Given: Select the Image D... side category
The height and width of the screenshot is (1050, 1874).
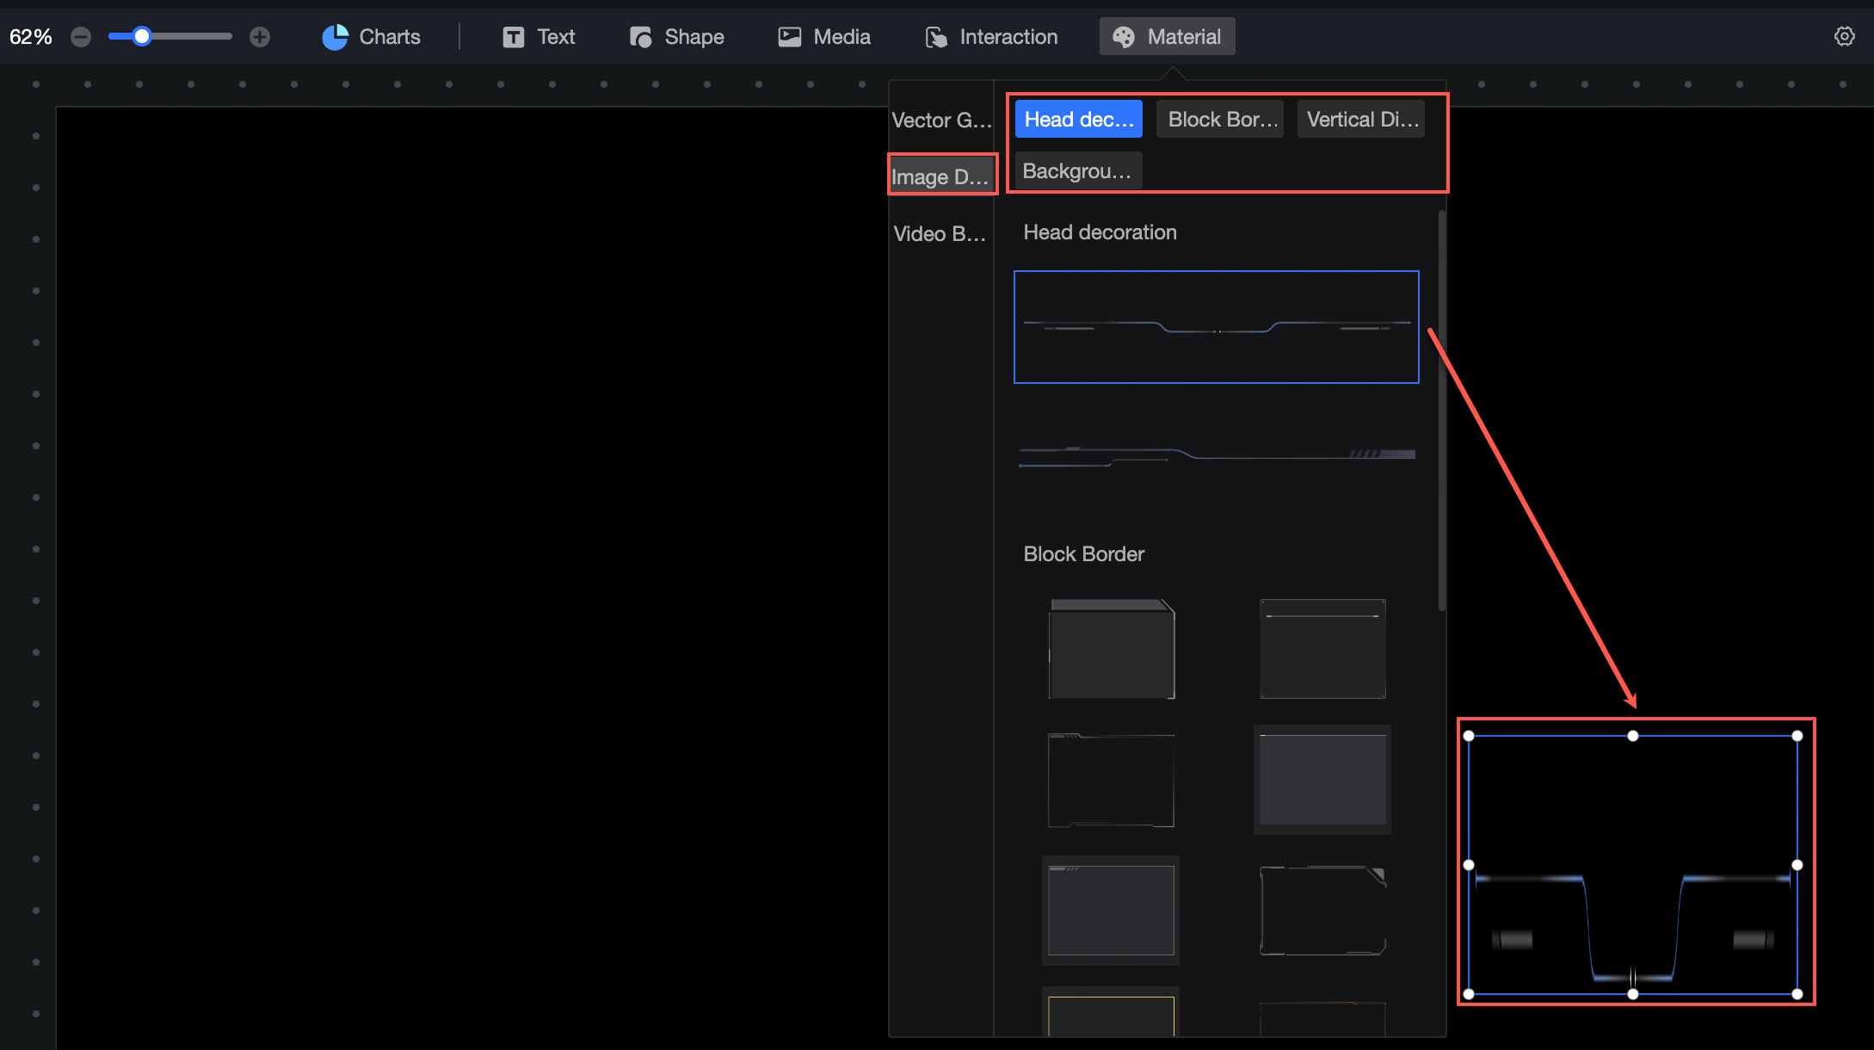Looking at the screenshot, I should 941,176.
